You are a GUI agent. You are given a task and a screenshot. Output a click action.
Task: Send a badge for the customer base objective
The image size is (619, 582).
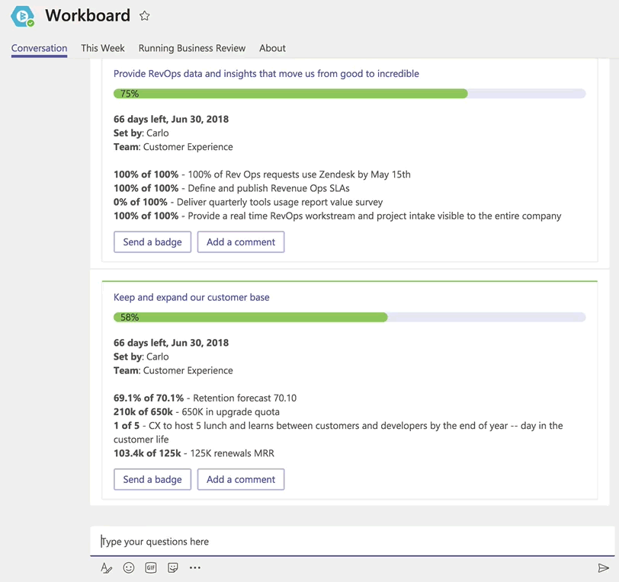click(x=152, y=479)
